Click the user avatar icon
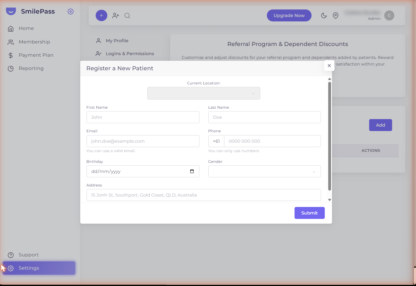This screenshot has width=416, height=286. (389, 15)
